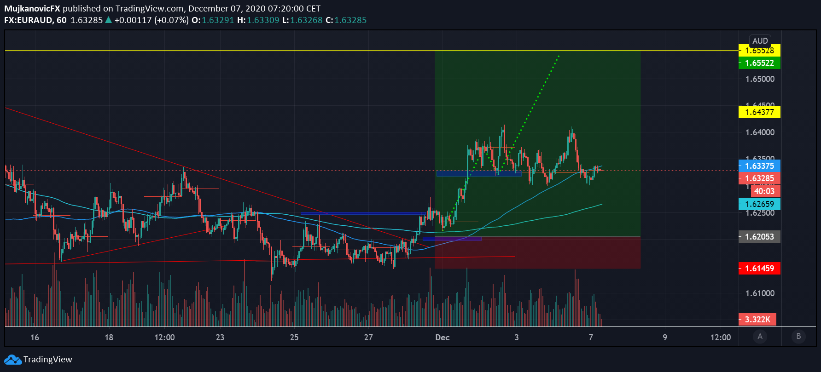Click the FX:EURAUD, 60 symbol title
This screenshot has width=821, height=372.
(x=35, y=20)
